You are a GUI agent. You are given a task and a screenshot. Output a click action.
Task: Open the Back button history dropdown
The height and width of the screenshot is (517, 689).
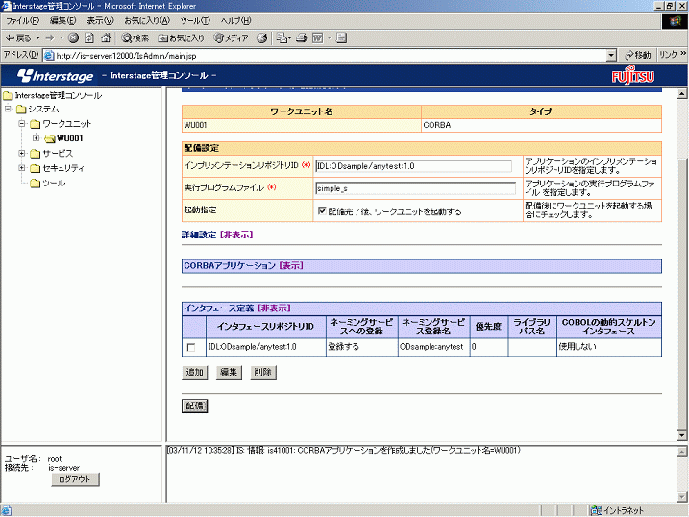37,38
